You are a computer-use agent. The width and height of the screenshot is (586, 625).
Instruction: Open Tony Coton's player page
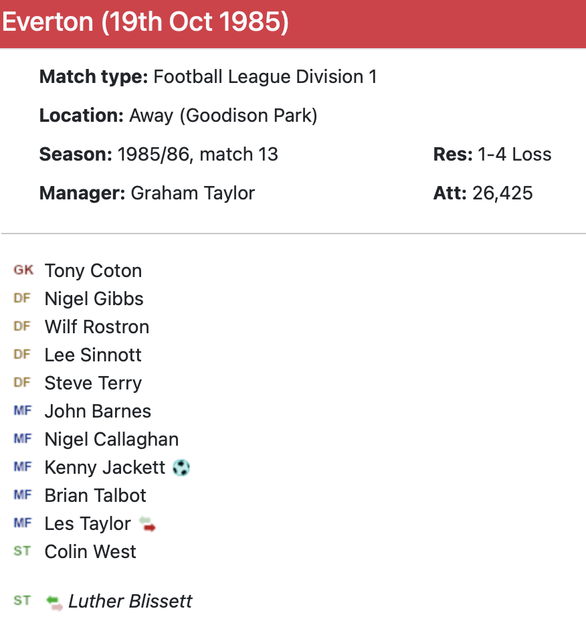[x=93, y=271]
